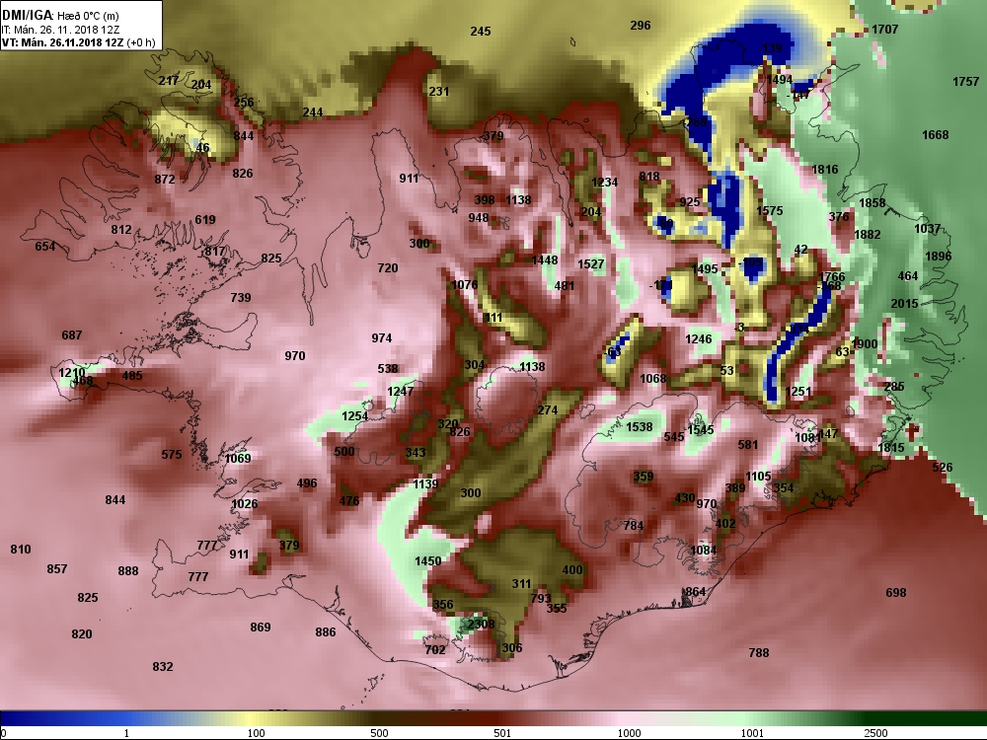Select the map value 1251

pos(798,391)
